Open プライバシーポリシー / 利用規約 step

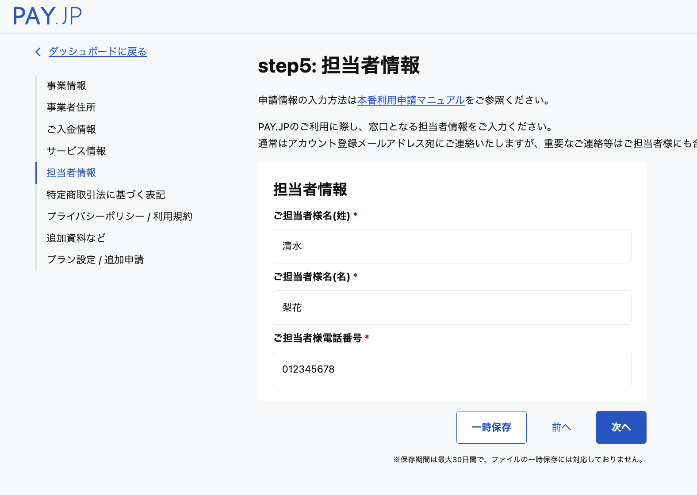click(x=119, y=216)
